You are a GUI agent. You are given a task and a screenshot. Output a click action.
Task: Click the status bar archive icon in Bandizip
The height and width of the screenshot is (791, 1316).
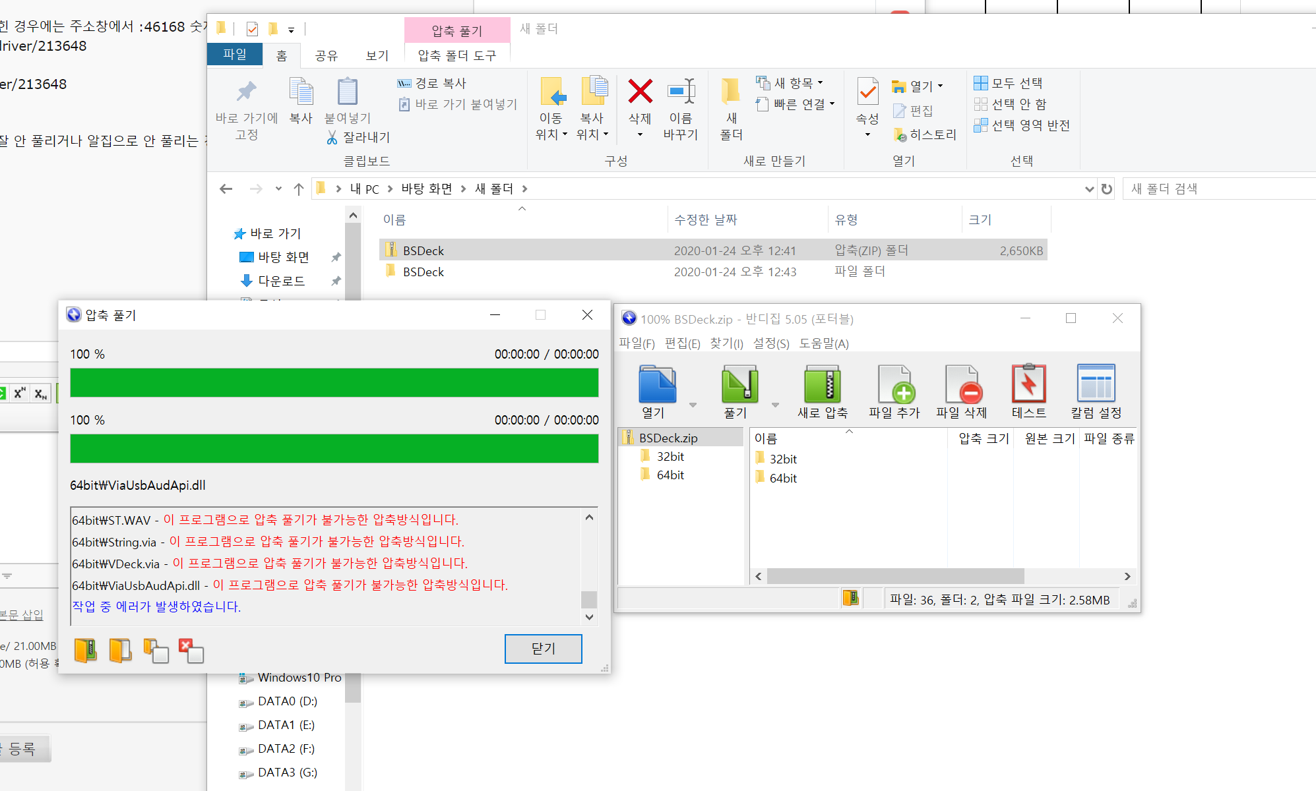click(851, 599)
